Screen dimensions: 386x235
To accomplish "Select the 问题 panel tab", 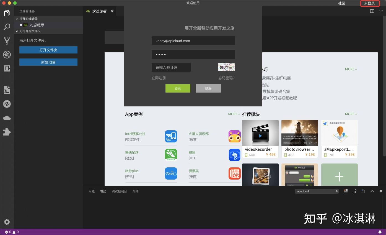I will (92, 191).
